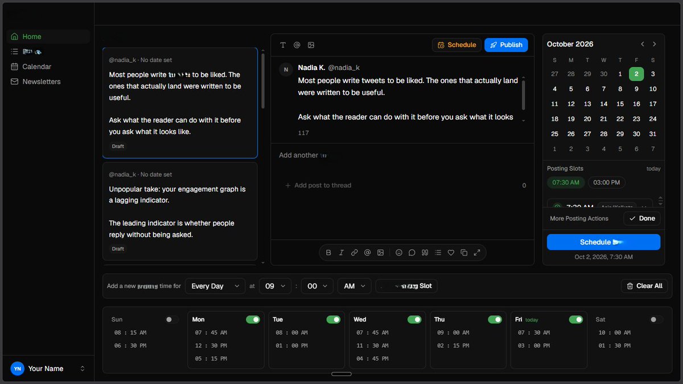Select October 15 in the calendar
683x384 pixels.
pyautogui.click(x=620, y=104)
